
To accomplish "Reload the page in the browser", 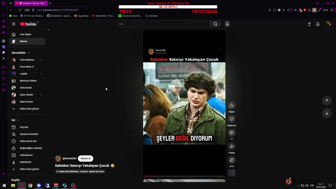I will coord(20,10).
